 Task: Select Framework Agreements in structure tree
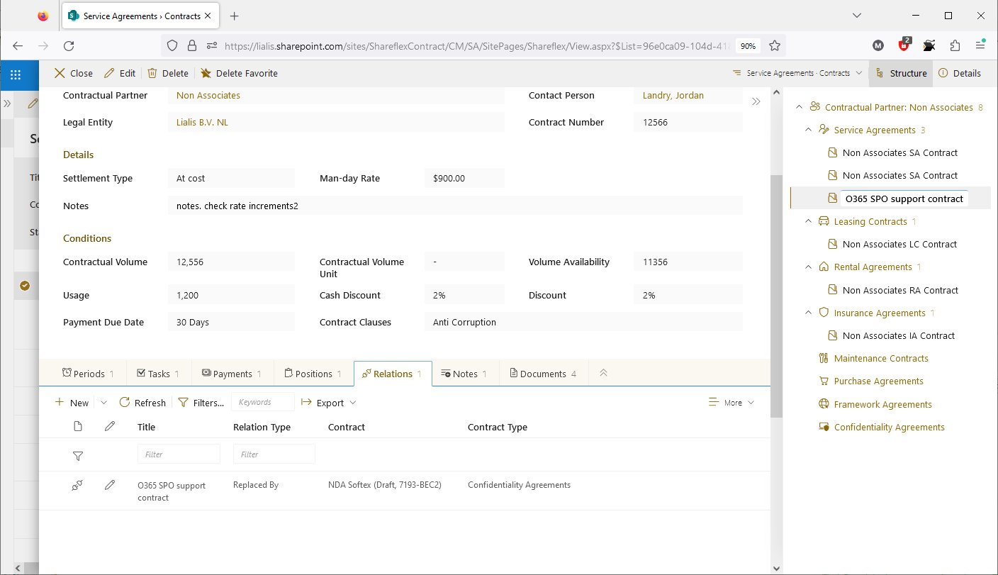coord(883,404)
